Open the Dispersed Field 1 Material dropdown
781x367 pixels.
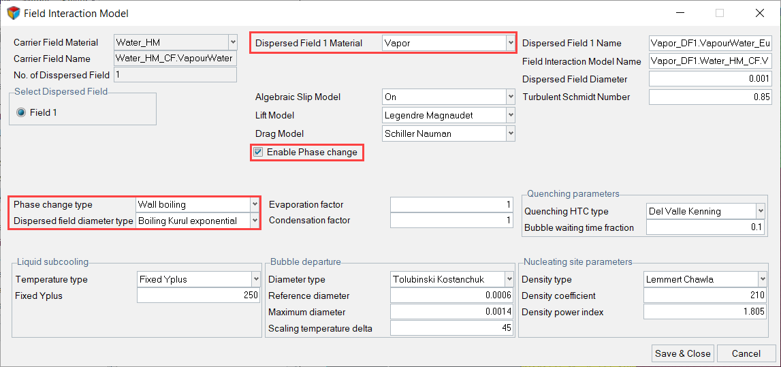pyautogui.click(x=510, y=43)
